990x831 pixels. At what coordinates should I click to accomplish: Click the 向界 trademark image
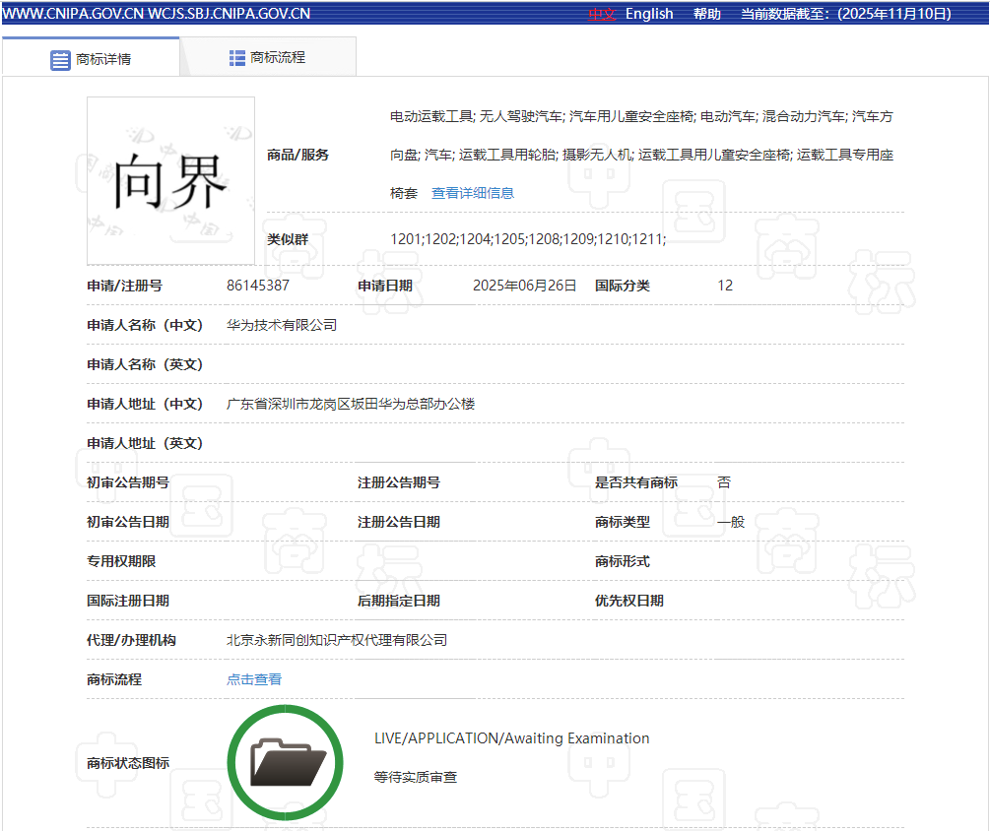click(x=170, y=180)
